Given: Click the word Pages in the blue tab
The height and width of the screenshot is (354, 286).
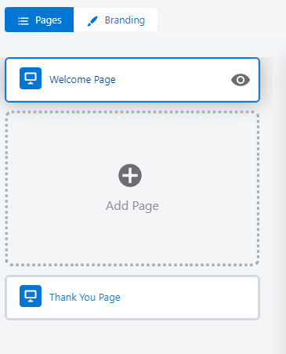Looking at the screenshot, I should pyautogui.click(x=49, y=20).
